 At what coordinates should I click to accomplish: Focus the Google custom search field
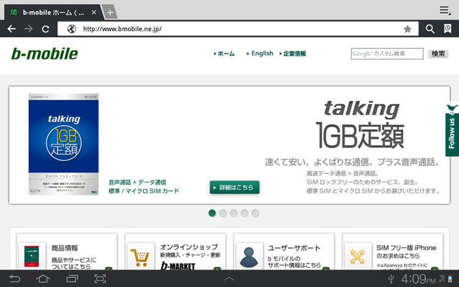pos(387,53)
